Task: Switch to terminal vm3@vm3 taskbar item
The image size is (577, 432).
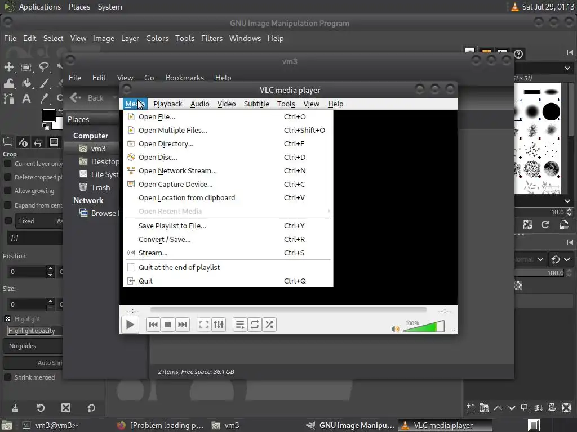Action: point(51,425)
